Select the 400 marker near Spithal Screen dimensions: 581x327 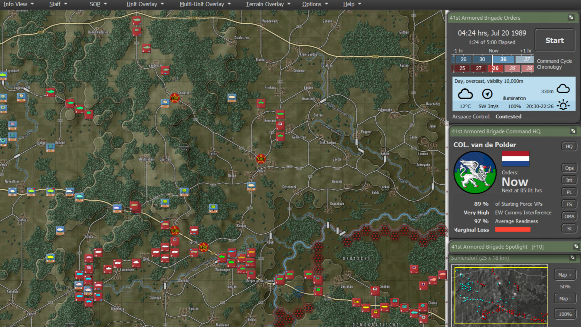pos(204,247)
